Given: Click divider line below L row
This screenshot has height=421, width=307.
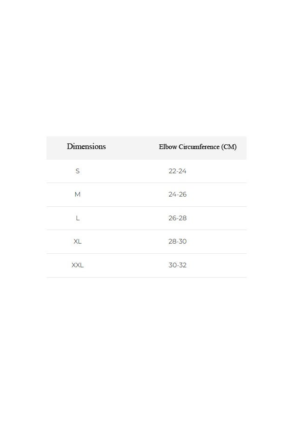Looking at the screenshot, I should click(x=147, y=230).
